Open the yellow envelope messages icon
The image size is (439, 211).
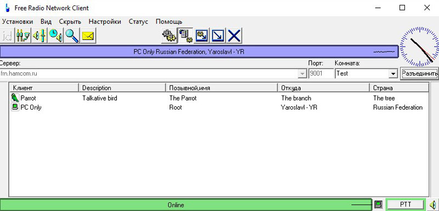[88, 36]
